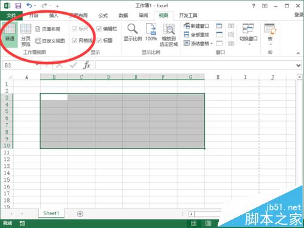Open the 切换窗口 switch windows dropdown
304x228 pixels.
[x=249, y=34]
